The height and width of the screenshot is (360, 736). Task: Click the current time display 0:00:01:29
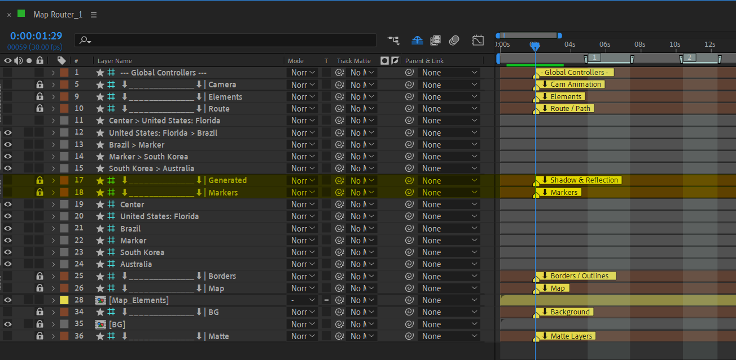[x=36, y=36]
